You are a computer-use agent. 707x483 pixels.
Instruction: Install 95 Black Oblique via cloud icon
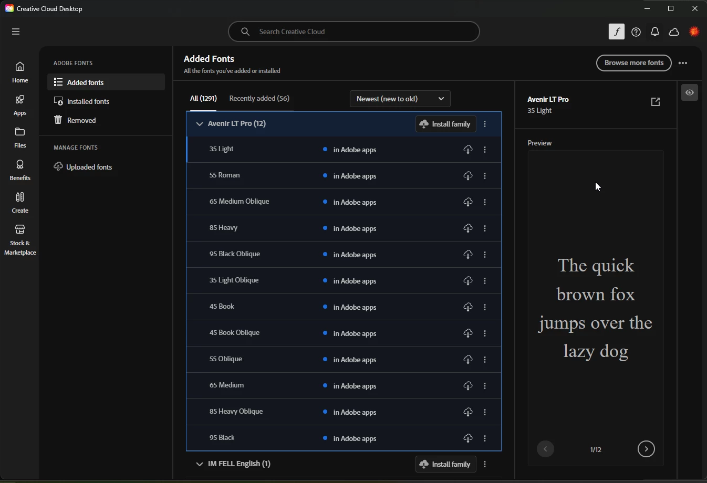[468, 255]
